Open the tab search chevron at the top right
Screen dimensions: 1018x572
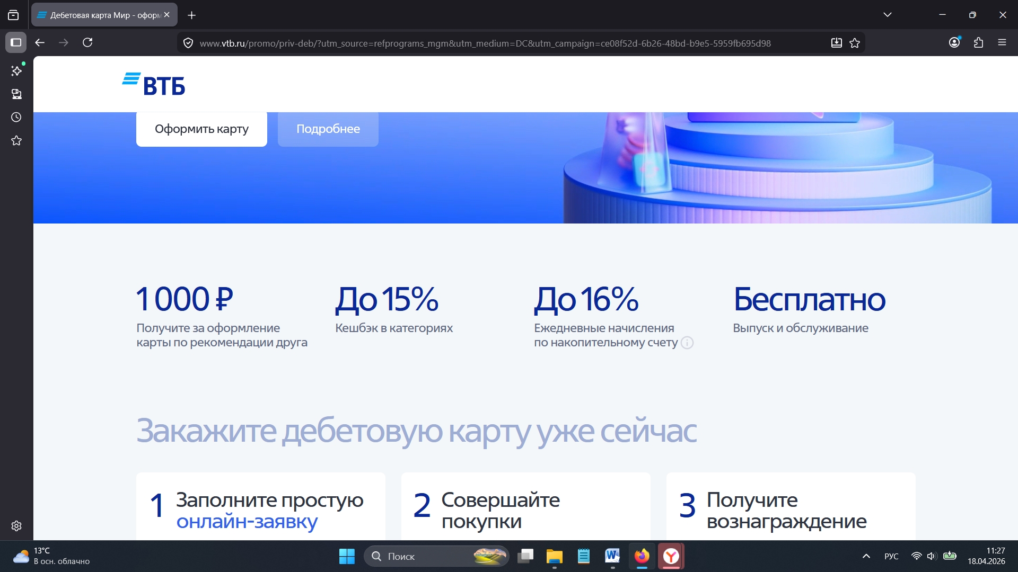[x=888, y=14]
